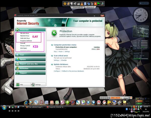This screenshot has height=118, width=151.
Task: Click Stop link under protection status
Action: click(55, 52)
